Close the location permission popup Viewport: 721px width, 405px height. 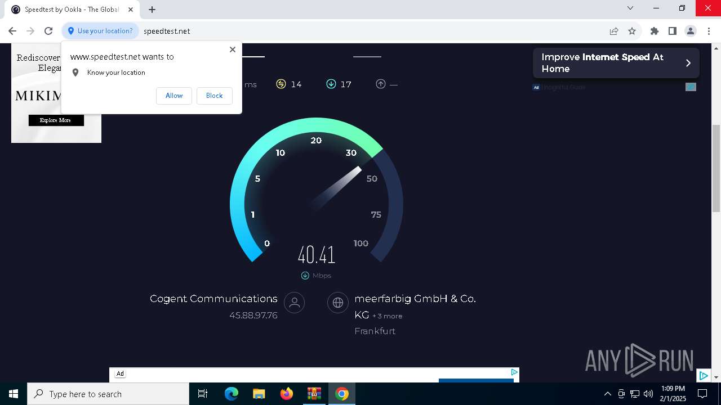click(x=233, y=49)
